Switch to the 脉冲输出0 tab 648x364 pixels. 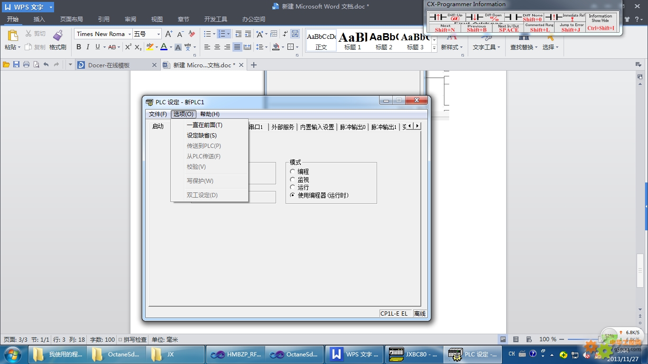click(352, 127)
